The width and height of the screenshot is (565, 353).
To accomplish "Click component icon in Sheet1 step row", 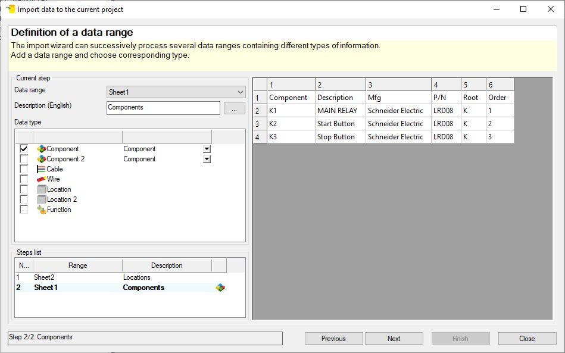I will pos(220,288).
